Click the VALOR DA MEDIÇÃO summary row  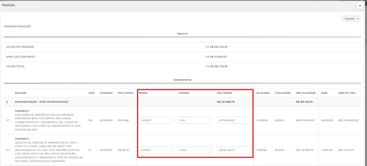[20, 47]
